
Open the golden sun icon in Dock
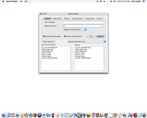coord(115,115)
